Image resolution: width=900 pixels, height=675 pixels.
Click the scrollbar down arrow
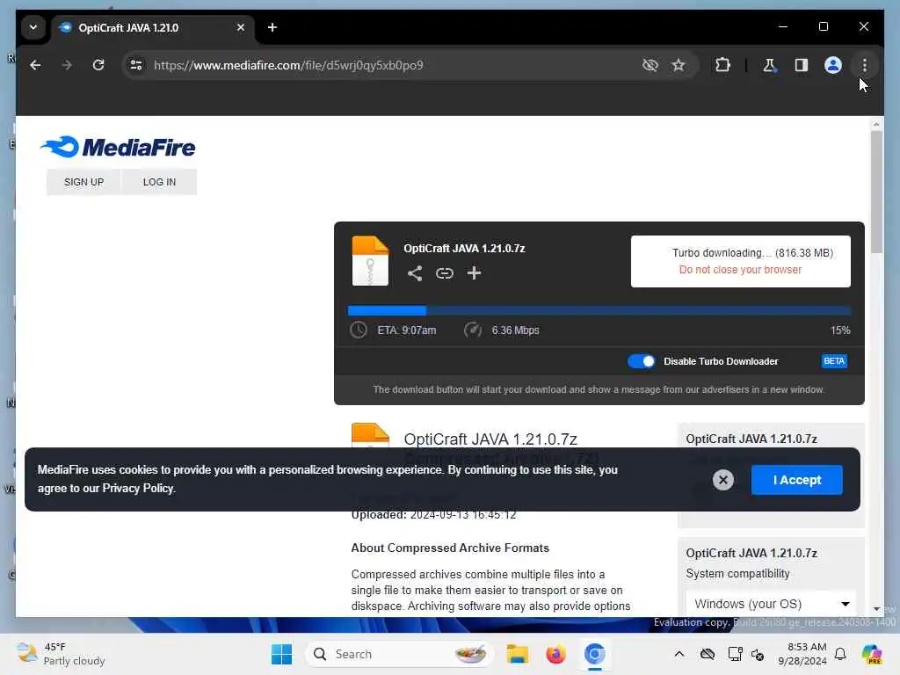pyautogui.click(x=876, y=609)
